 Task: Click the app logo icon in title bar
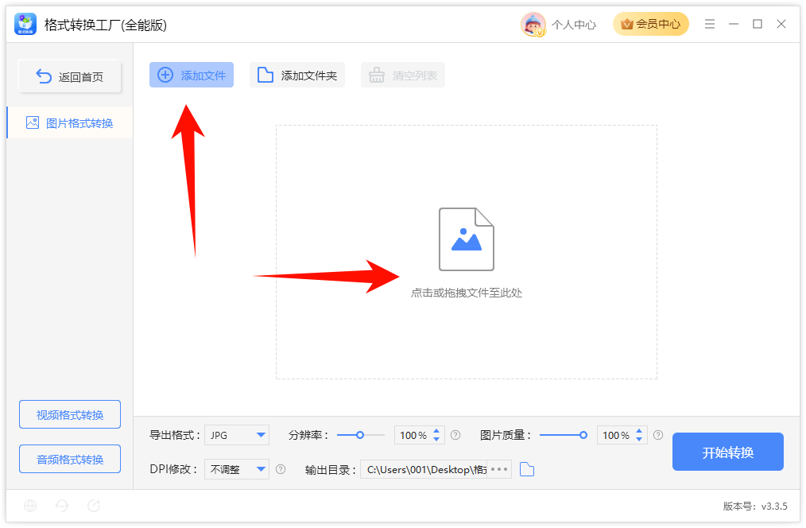click(25, 24)
